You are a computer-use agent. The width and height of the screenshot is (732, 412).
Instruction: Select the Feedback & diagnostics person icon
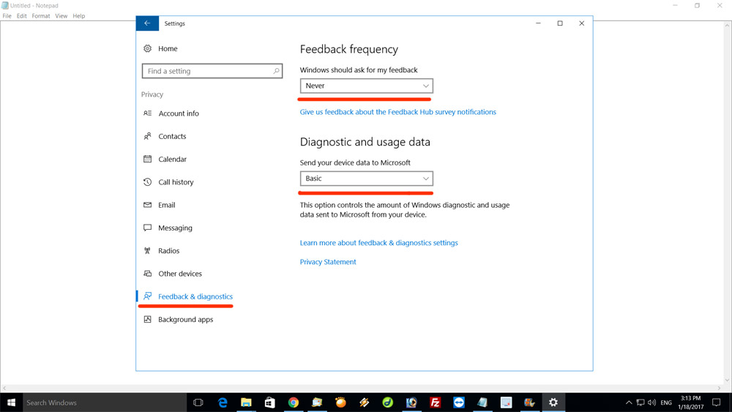click(x=148, y=296)
